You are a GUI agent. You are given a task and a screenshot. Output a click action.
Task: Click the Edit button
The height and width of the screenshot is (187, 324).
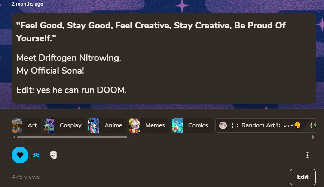[x=303, y=177]
